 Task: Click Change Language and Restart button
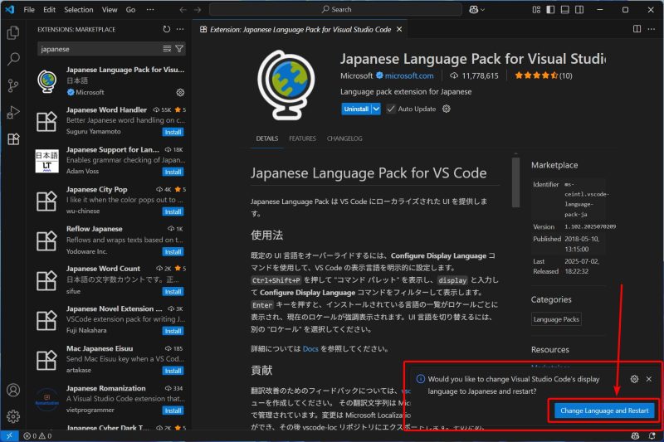(605, 410)
